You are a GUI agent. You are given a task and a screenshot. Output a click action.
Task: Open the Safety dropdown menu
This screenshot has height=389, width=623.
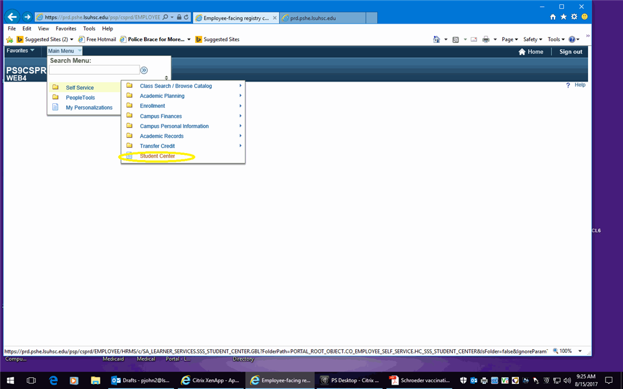532,39
